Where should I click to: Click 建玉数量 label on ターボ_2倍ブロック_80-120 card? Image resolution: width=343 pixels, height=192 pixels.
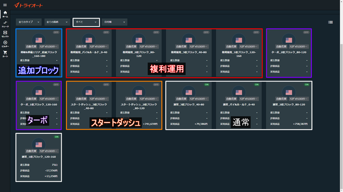tap(275, 60)
